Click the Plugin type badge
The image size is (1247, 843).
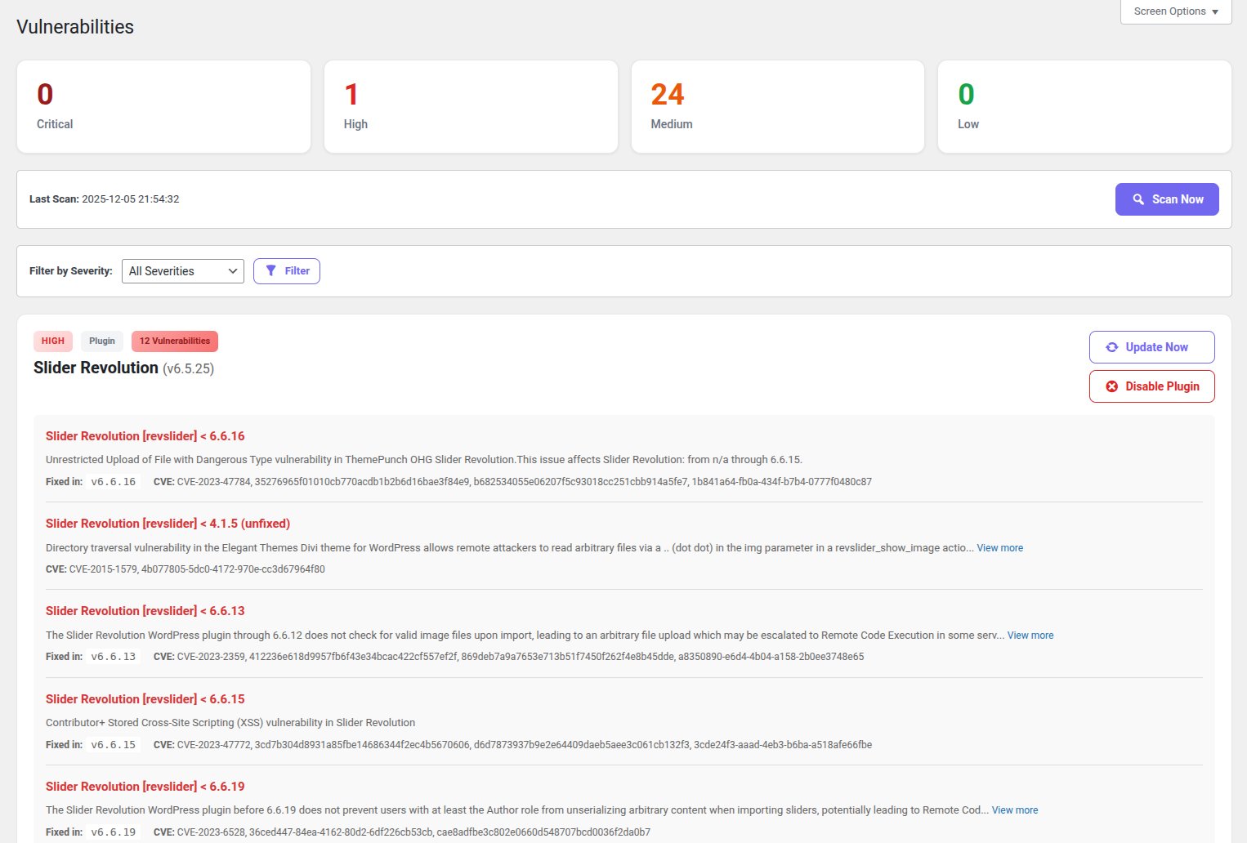101,341
